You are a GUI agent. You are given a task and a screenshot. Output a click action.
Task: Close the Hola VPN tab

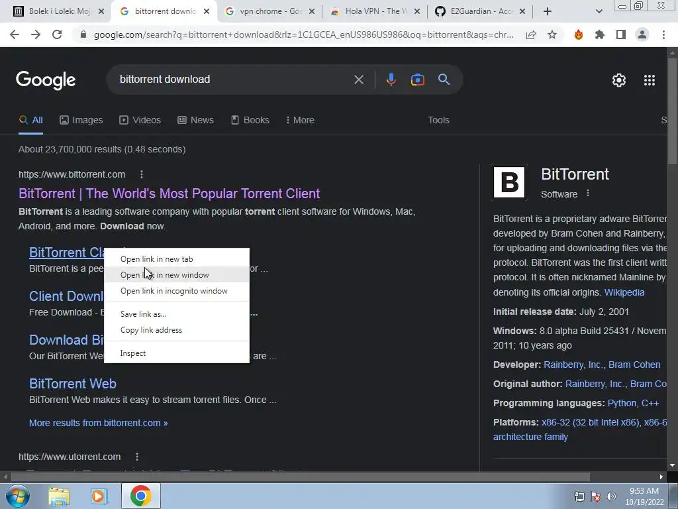pos(417,11)
